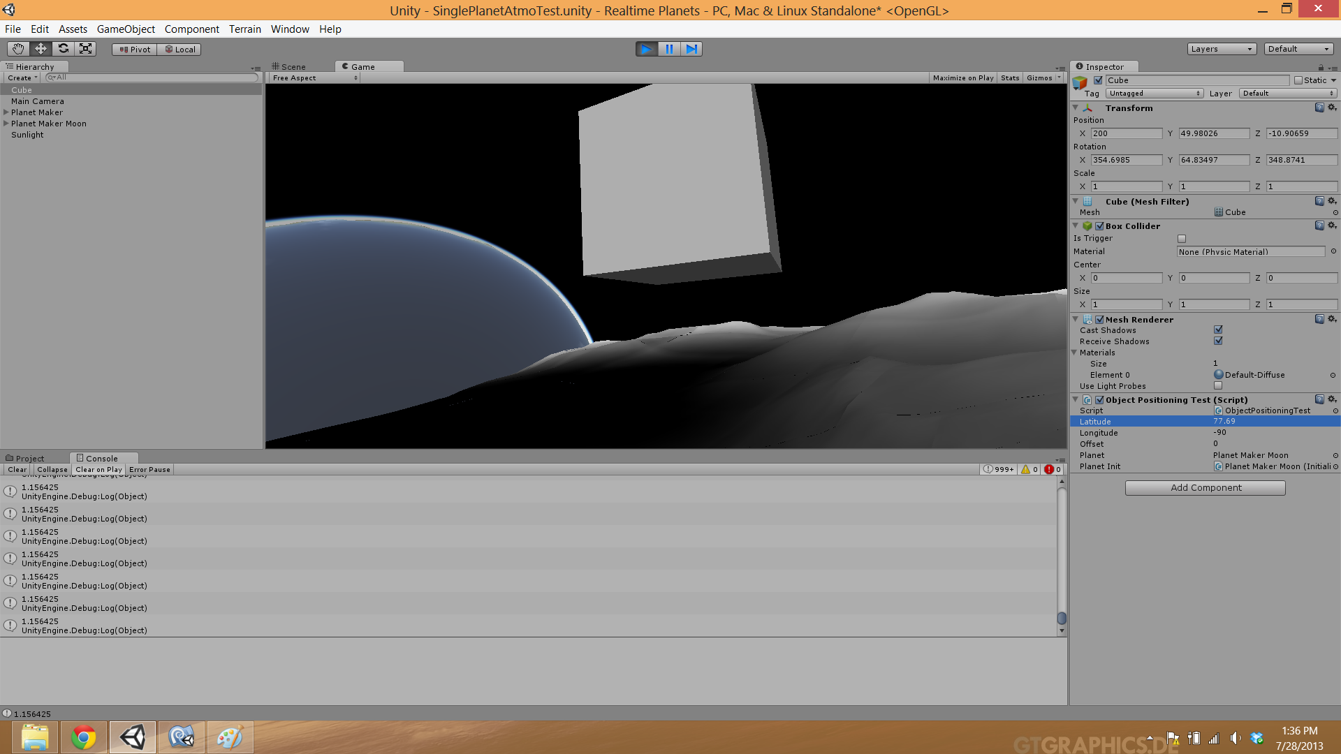Select Sunlight in Hierarchy
The width and height of the screenshot is (1341, 754).
click(x=27, y=135)
